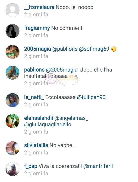Tap f_pap's profile avatar
The width and height of the screenshot is (138, 182).
pyautogui.click(x=12, y=169)
